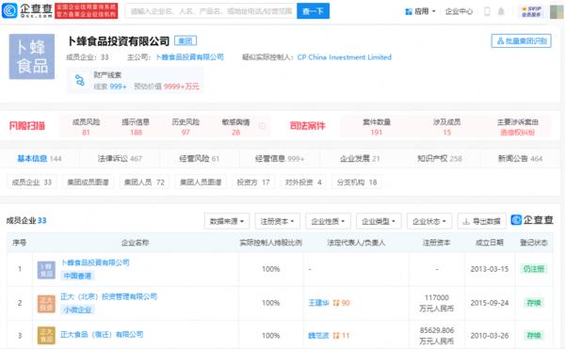
Task: Open 企业中心 in the header
Action: (459, 11)
